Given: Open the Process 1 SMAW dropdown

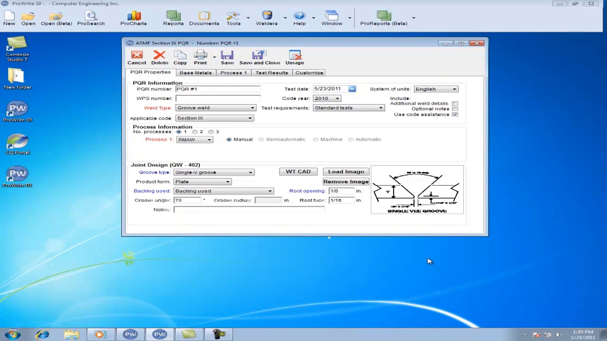Looking at the screenshot, I should [209, 140].
